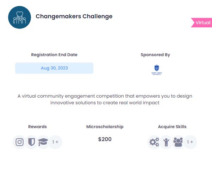This screenshot has width=212, height=172.
Task: Click the Microscholarship heading
Action: pos(105,127)
